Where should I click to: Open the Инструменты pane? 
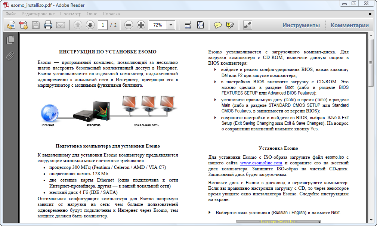click(x=301, y=25)
